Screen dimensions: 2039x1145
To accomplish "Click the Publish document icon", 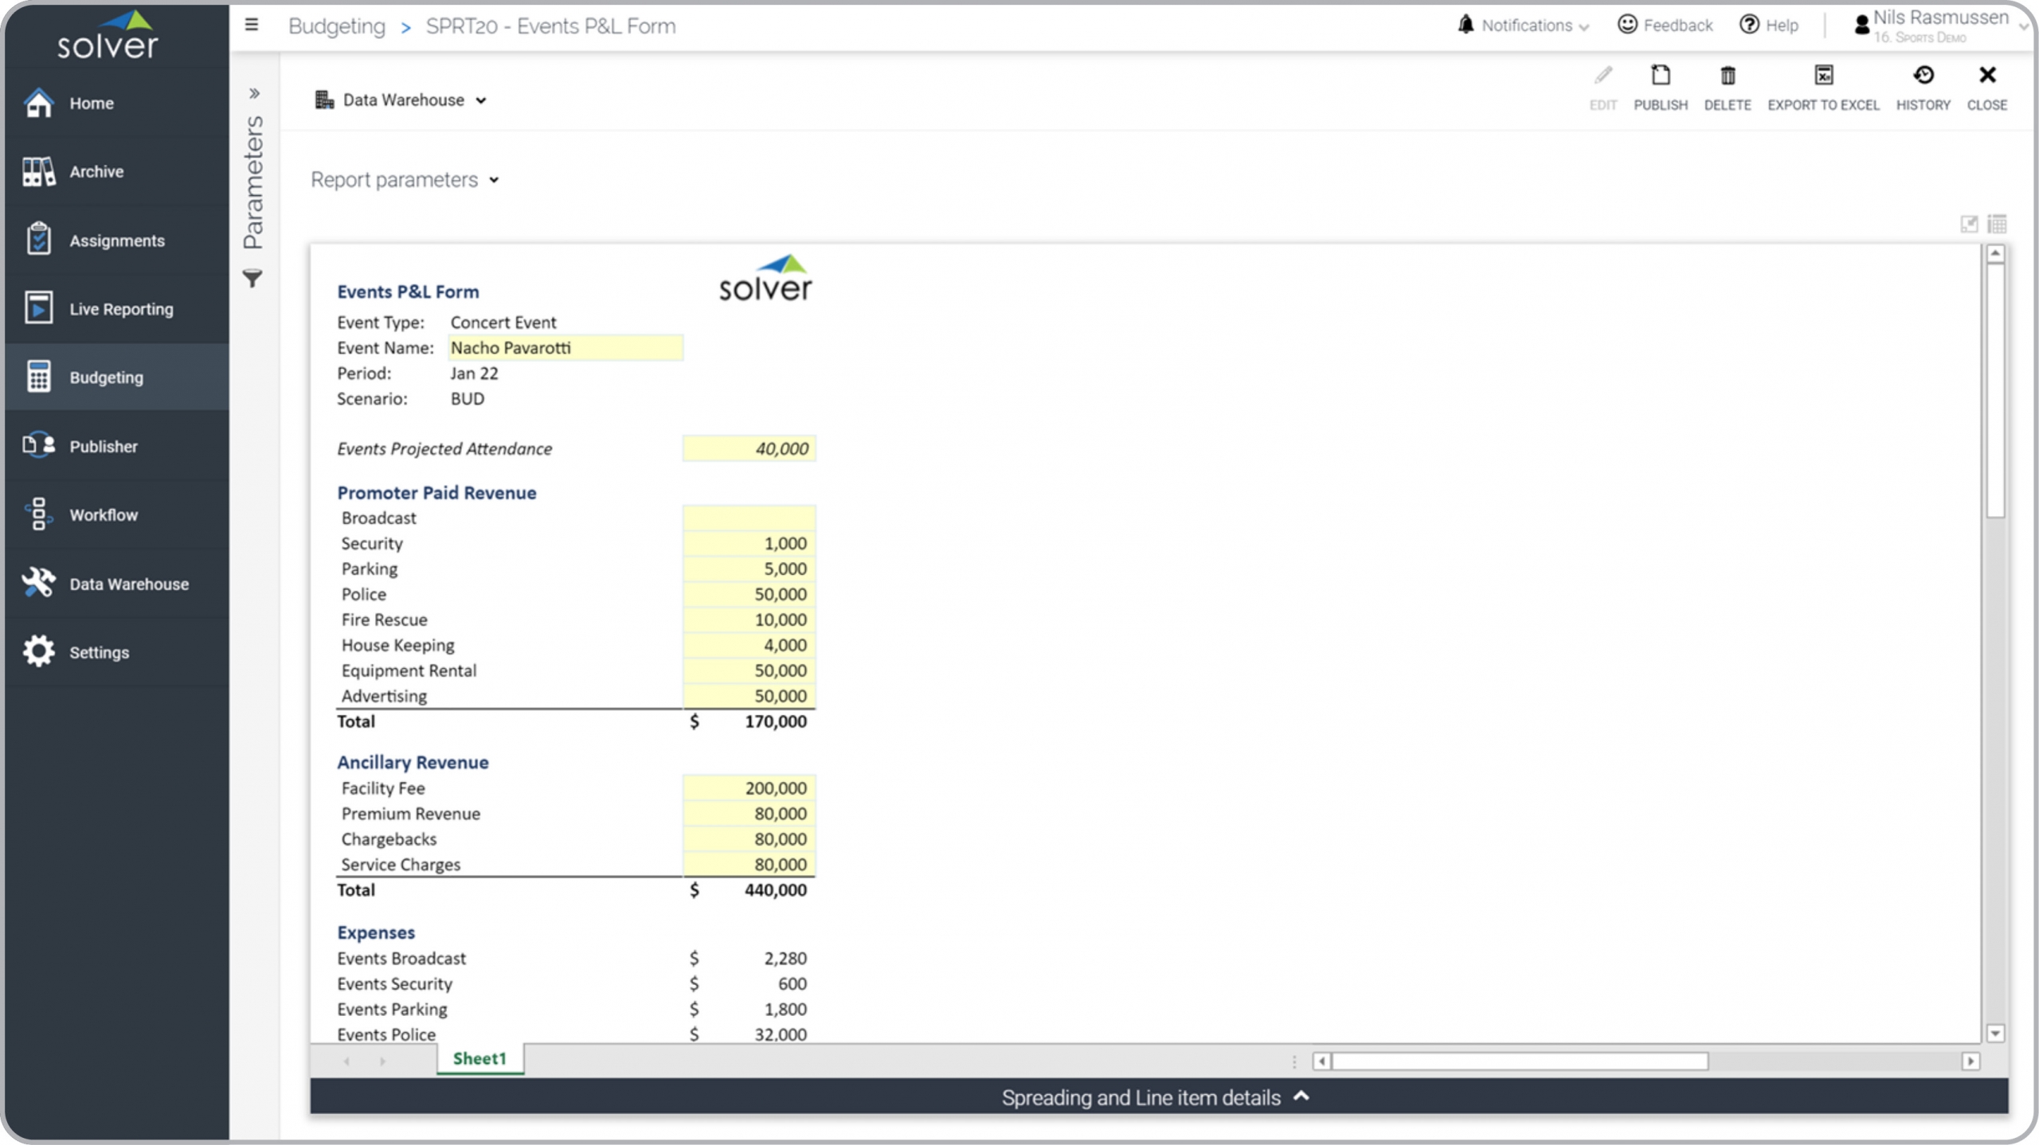I will [1660, 76].
